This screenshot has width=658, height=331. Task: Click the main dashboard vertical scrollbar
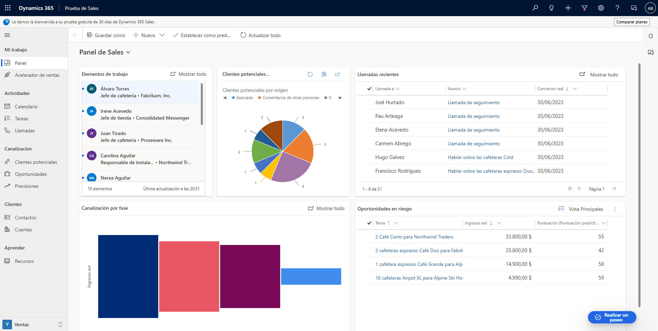(639, 185)
